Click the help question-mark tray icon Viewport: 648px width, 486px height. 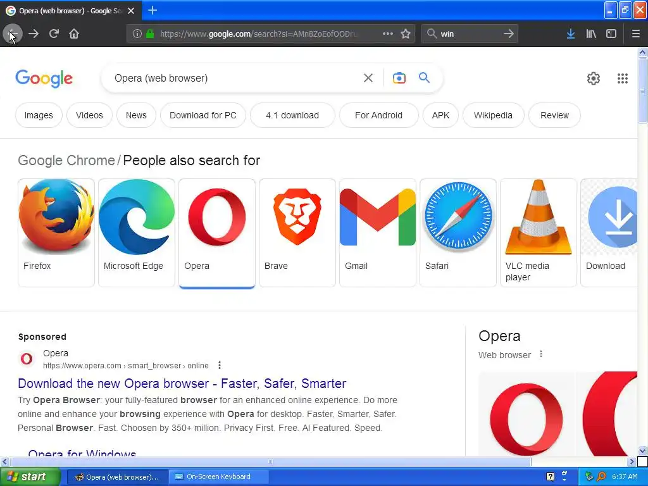click(550, 477)
